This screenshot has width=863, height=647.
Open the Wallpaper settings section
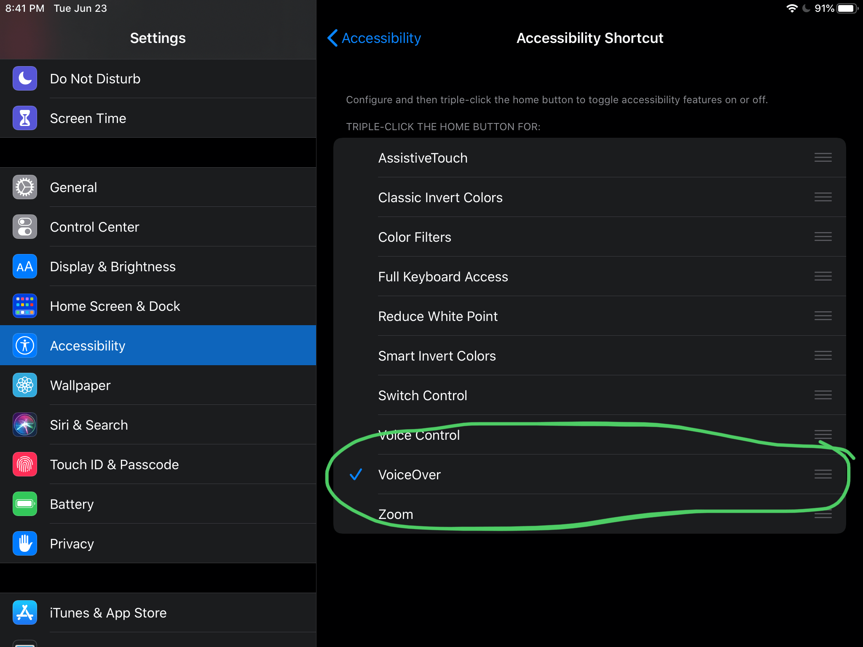click(80, 385)
